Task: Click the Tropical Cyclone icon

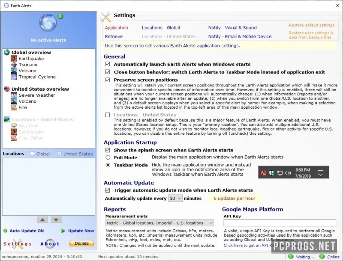Action: point(14,77)
